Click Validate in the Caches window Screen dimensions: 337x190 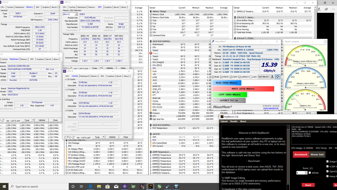(112, 137)
